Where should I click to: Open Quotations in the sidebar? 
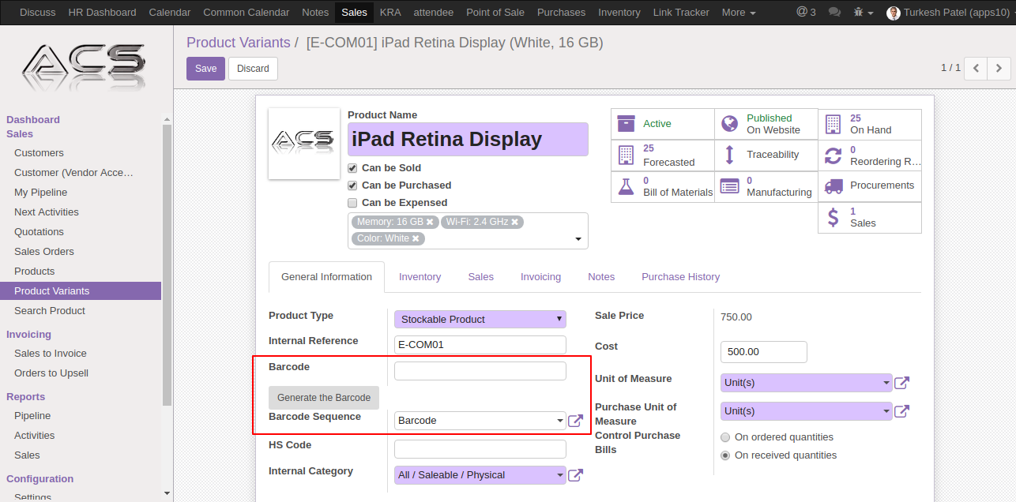pyautogui.click(x=39, y=232)
